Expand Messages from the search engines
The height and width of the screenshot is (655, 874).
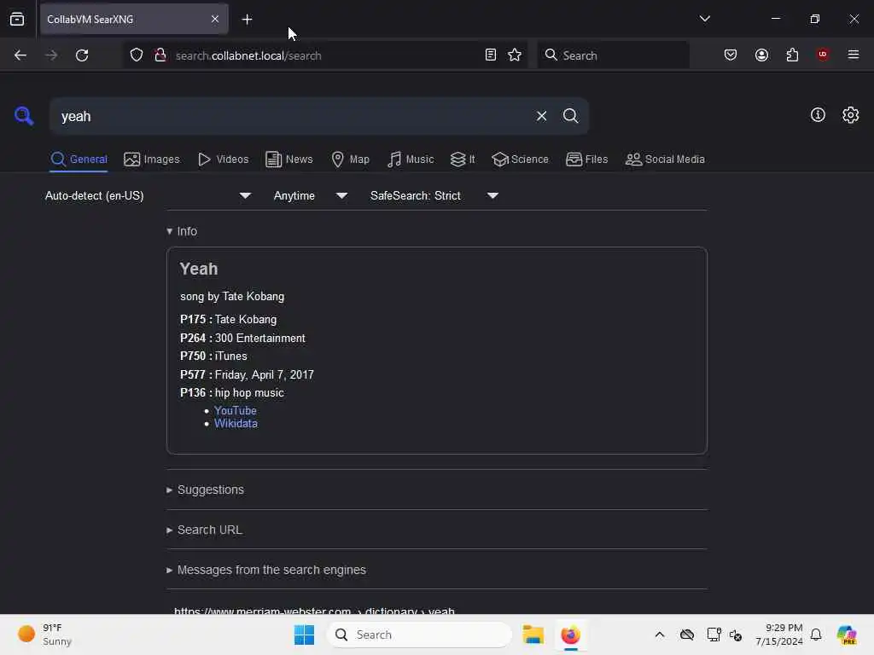(x=266, y=570)
